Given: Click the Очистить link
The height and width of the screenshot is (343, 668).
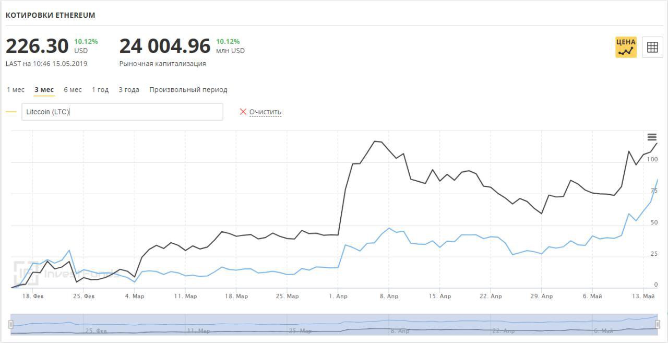Looking at the screenshot, I should (x=265, y=112).
